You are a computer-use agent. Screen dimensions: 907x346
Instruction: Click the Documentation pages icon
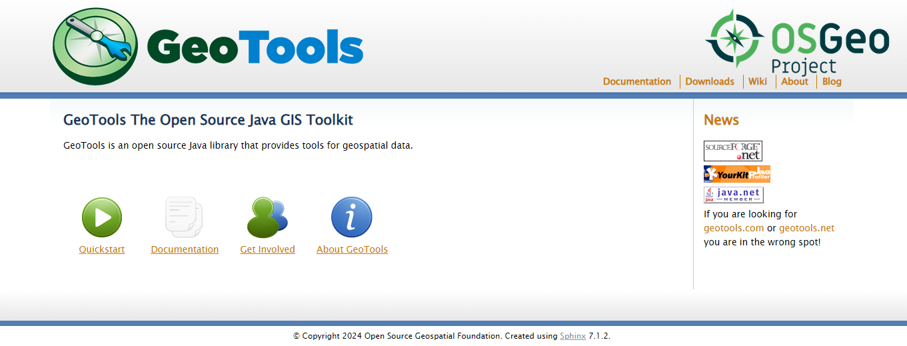click(184, 217)
